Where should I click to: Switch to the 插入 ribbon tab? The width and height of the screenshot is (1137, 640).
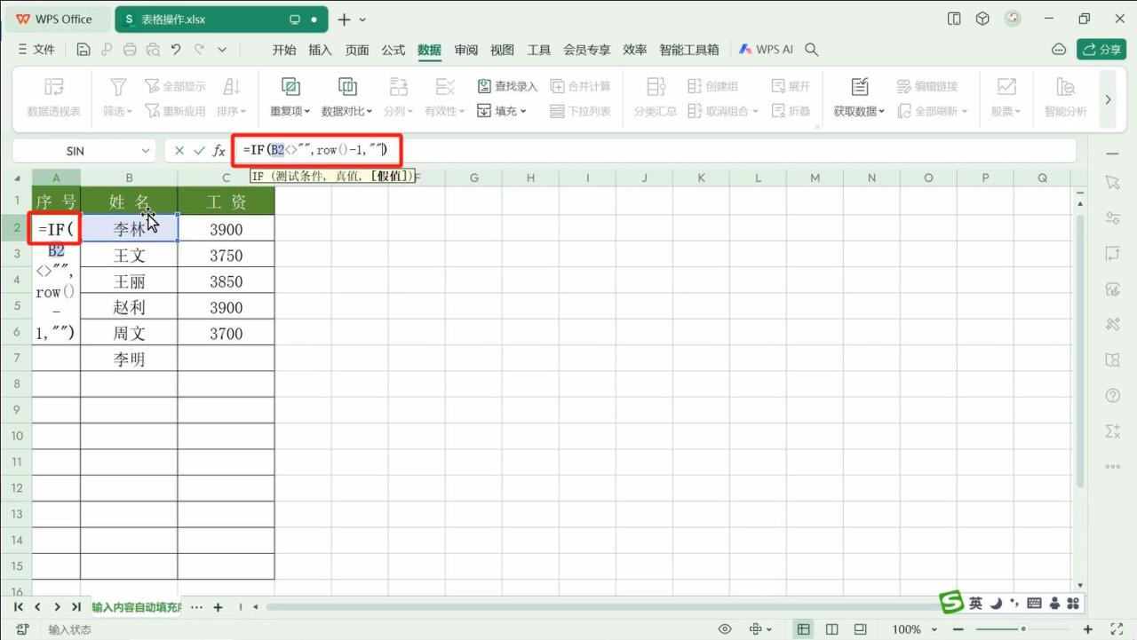(x=320, y=50)
